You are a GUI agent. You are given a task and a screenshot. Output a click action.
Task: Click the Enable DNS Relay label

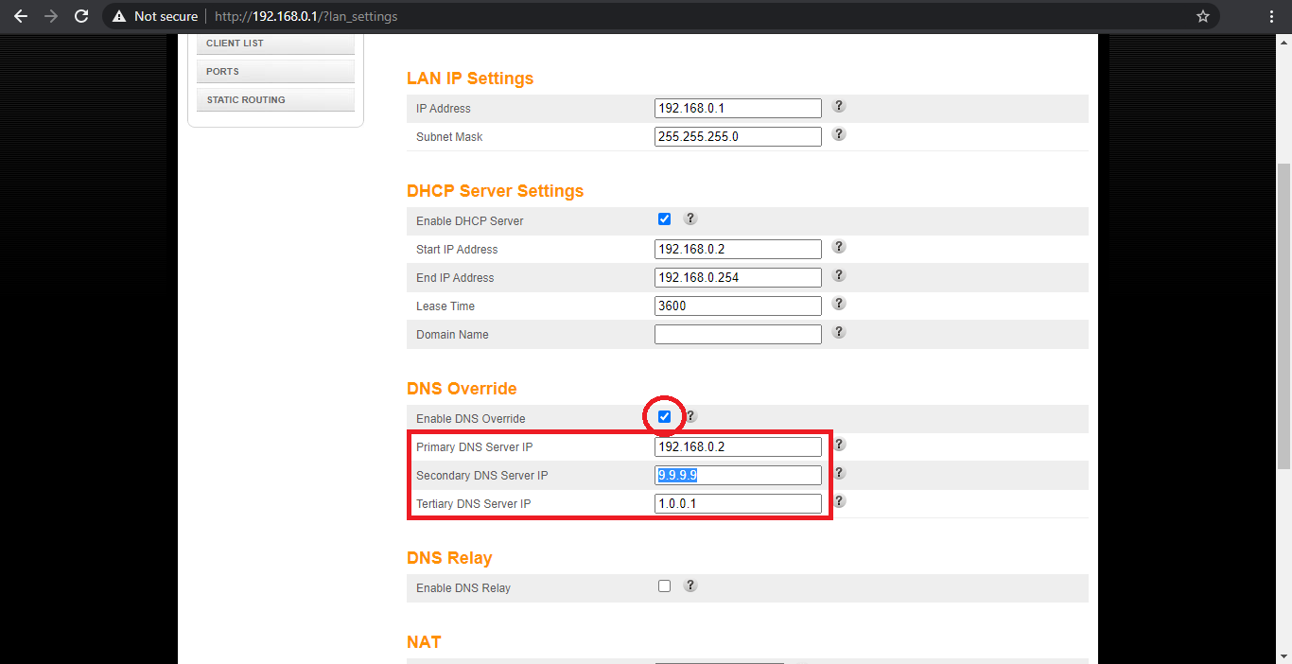click(x=463, y=588)
